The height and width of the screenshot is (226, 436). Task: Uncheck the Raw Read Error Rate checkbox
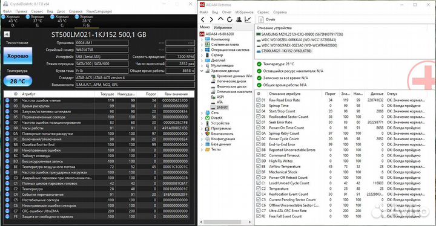[259, 100]
